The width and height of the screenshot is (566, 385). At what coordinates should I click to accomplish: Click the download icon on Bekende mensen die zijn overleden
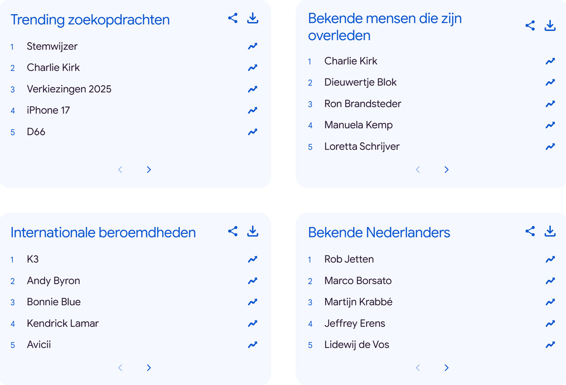point(550,25)
